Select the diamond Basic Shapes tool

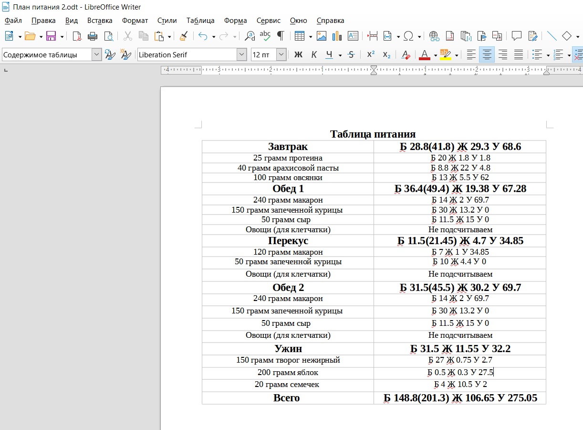click(567, 36)
